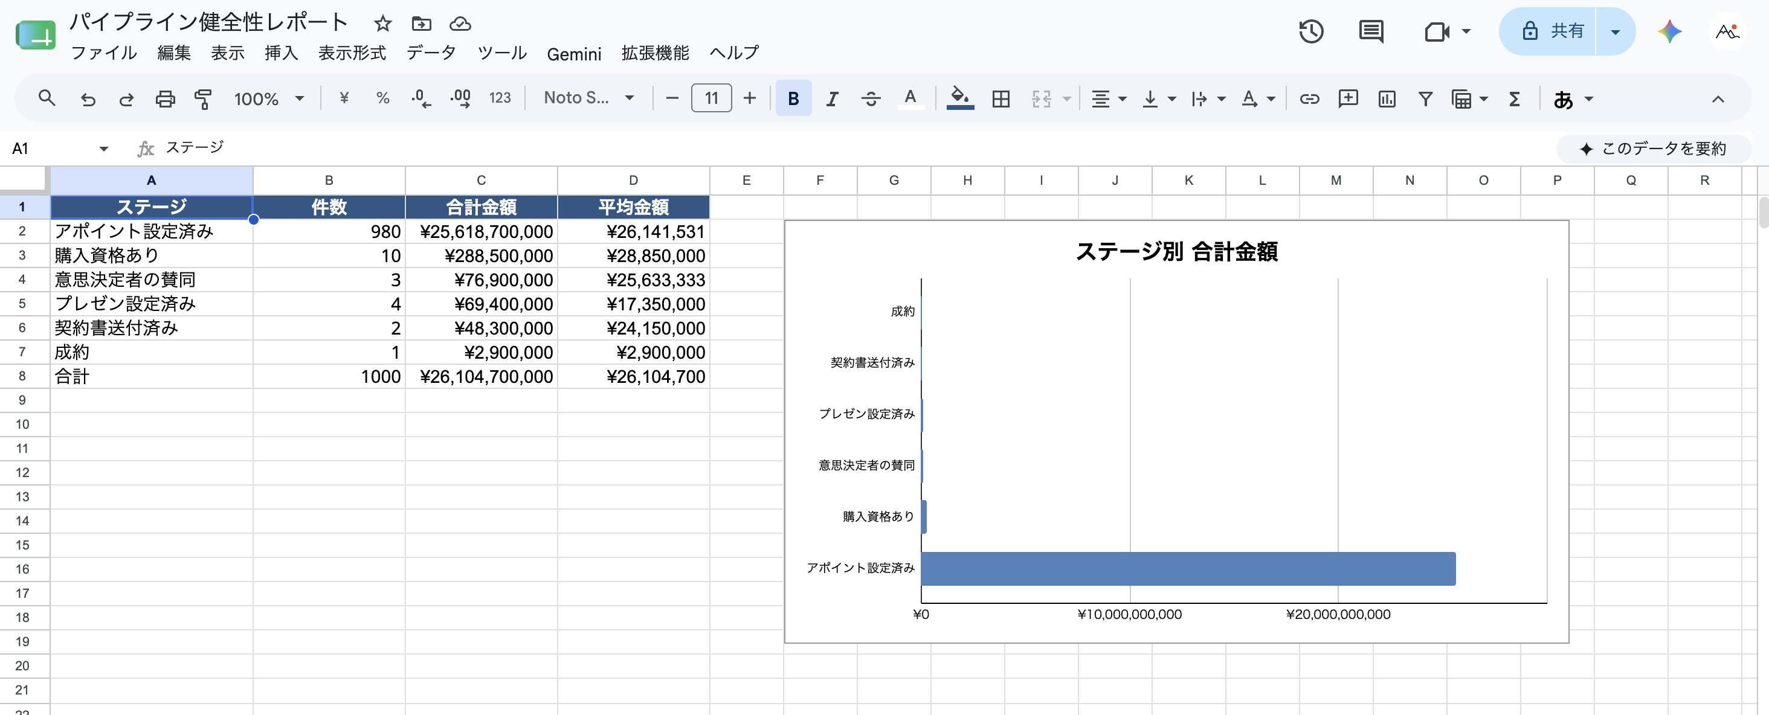Viewport: 1769px width, 715px height.
Task: Open the 100% zoom dropdown
Action: point(268,99)
